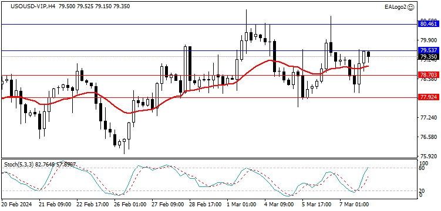Click the 28 Feb 17:00 time label
Screen dimensions: 441x211
(205, 204)
